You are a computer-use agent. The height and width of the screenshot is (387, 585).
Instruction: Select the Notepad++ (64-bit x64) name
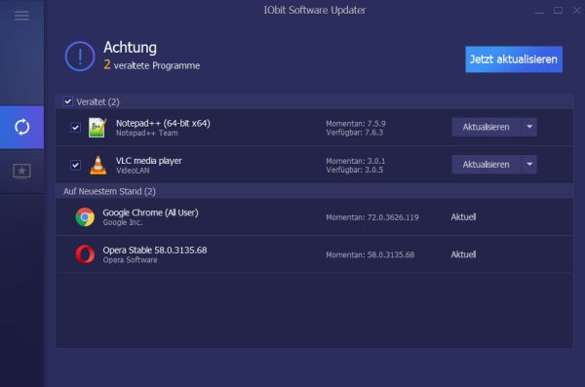coord(163,123)
